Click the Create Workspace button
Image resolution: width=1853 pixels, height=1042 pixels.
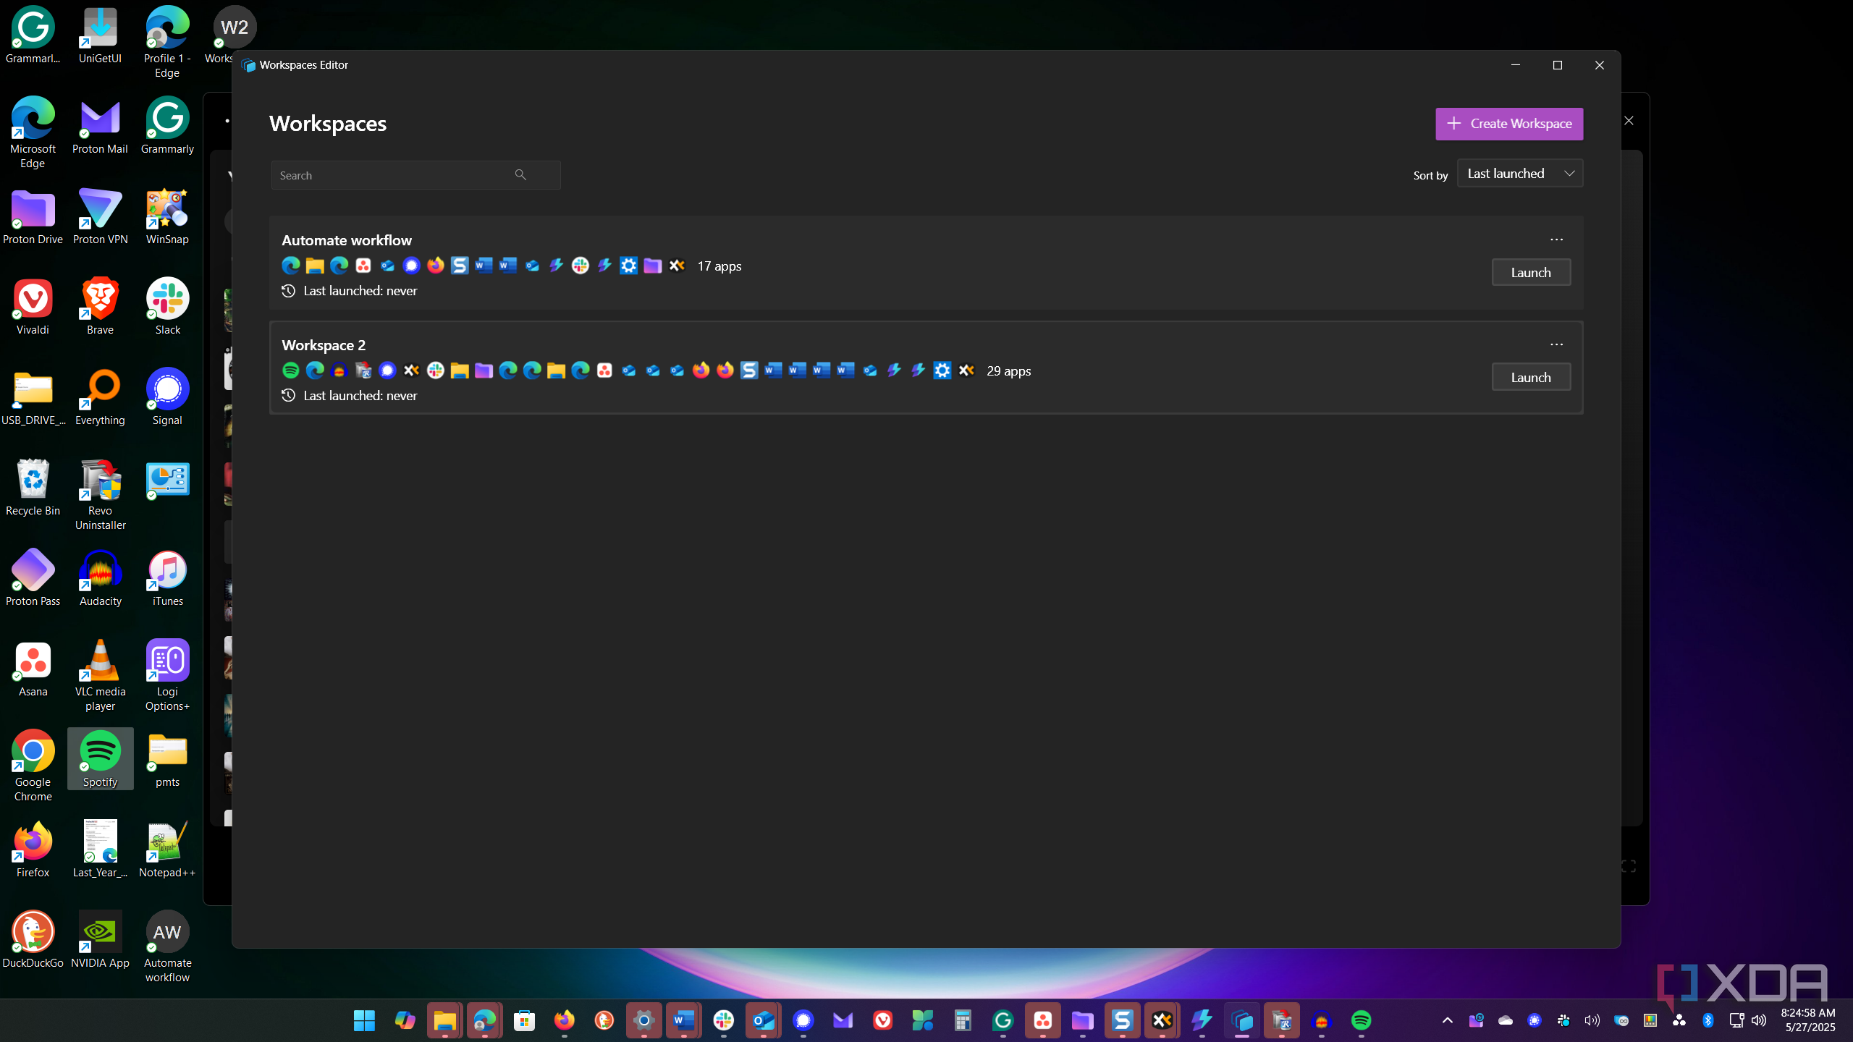pyautogui.click(x=1509, y=124)
